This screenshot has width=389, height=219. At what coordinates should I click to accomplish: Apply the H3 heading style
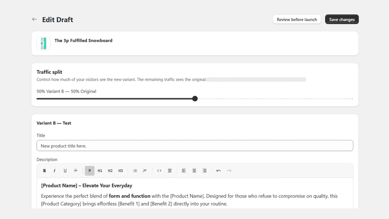[x=121, y=171]
